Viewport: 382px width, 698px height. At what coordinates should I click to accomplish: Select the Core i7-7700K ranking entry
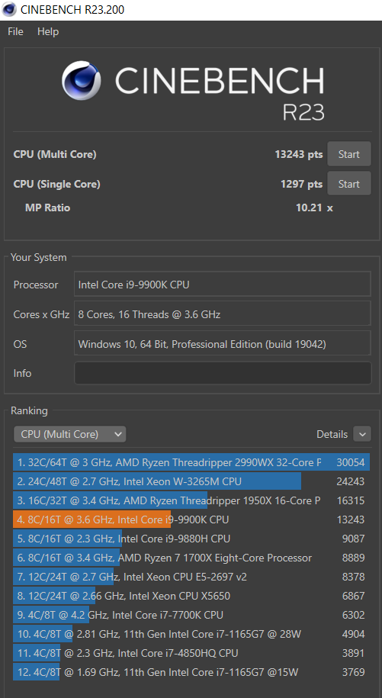191,615
